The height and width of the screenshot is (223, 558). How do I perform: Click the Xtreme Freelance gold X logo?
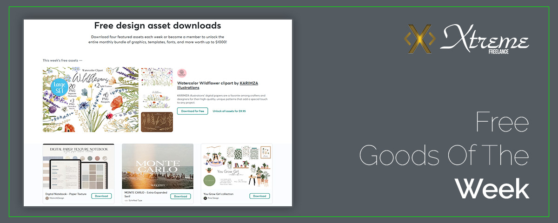tap(419, 39)
